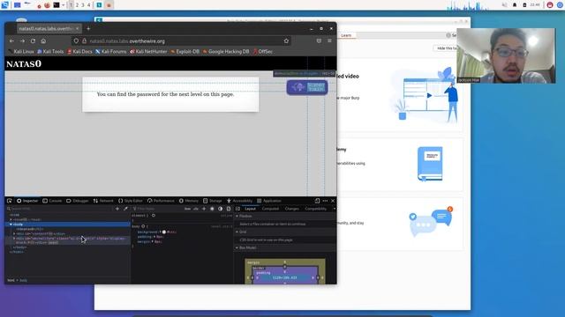Image resolution: width=565 pixels, height=317 pixels.
Task: Collapse the body node in markup tree
Action: pos(11,225)
